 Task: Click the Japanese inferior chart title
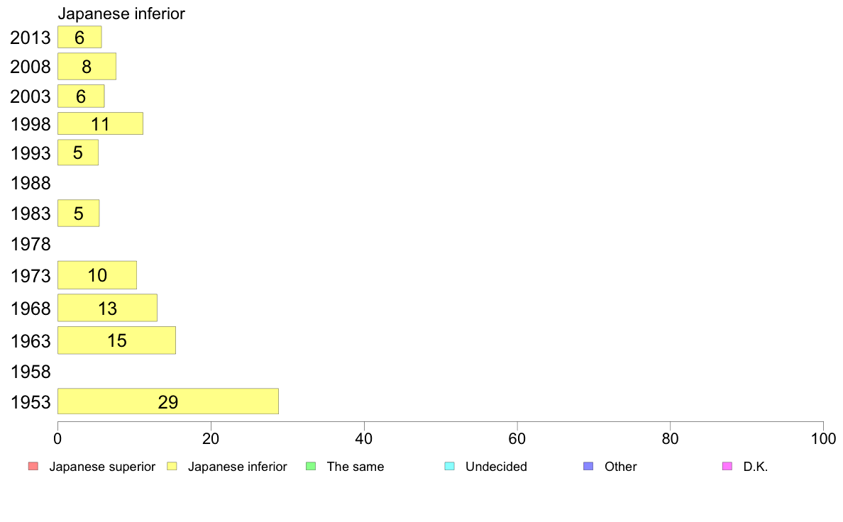click(x=121, y=13)
